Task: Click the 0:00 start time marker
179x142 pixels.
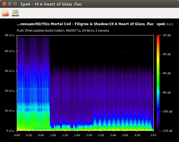Action: tap(17, 135)
